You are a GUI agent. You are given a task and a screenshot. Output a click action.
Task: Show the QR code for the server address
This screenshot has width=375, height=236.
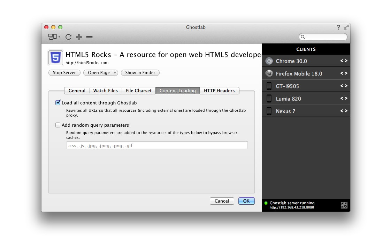point(344,205)
